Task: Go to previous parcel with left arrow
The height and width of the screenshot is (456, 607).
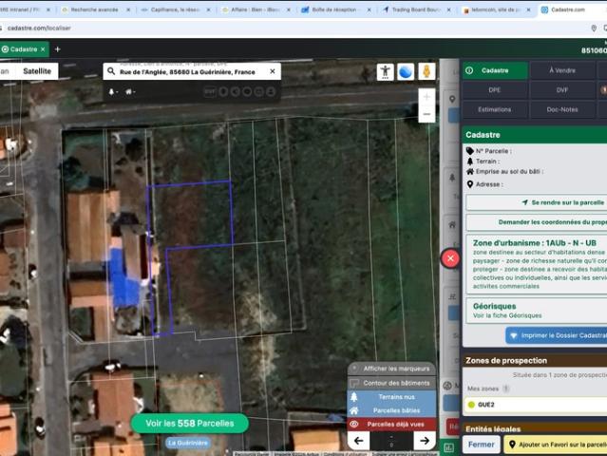Action: click(x=358, y=441)
